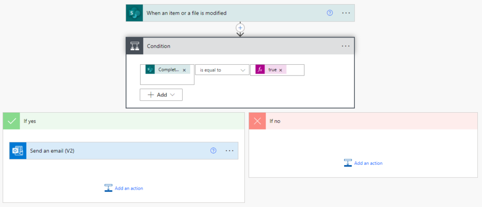
Task: Open the Condition card's ellipsis menu
Action: pos(346,46)
